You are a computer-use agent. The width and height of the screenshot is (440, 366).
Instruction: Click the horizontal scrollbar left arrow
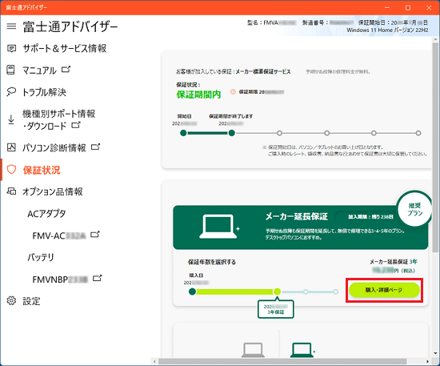[x=154, y=361]
